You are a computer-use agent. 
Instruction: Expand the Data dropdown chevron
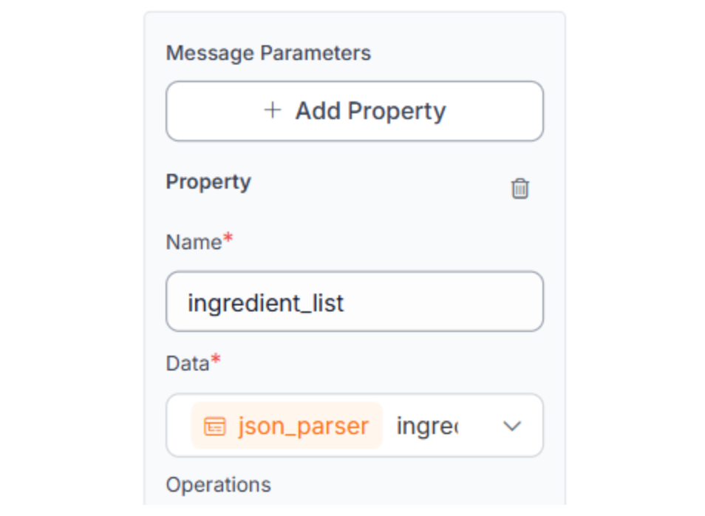click(x=512, y=427)
